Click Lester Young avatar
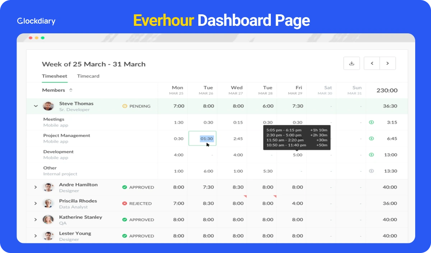This screenshot has height=253, width=431. coord(48,236)
